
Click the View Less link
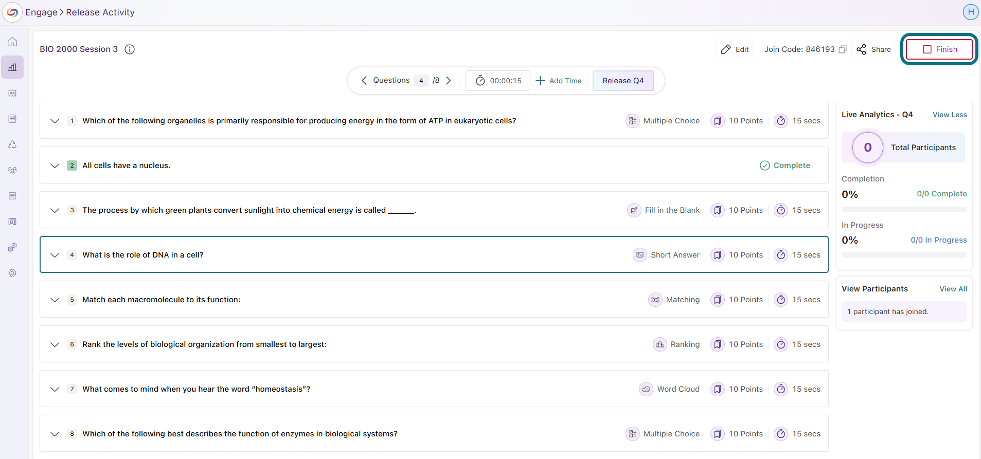pos(950,115)
